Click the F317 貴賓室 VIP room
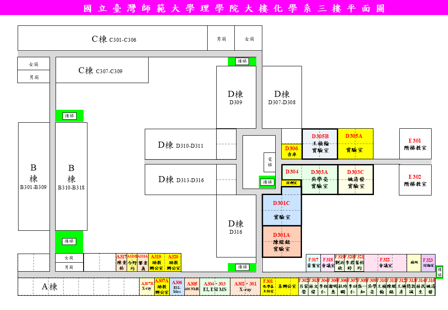The height and width of the screenshot is (310, 448). [x=314, y=263]
